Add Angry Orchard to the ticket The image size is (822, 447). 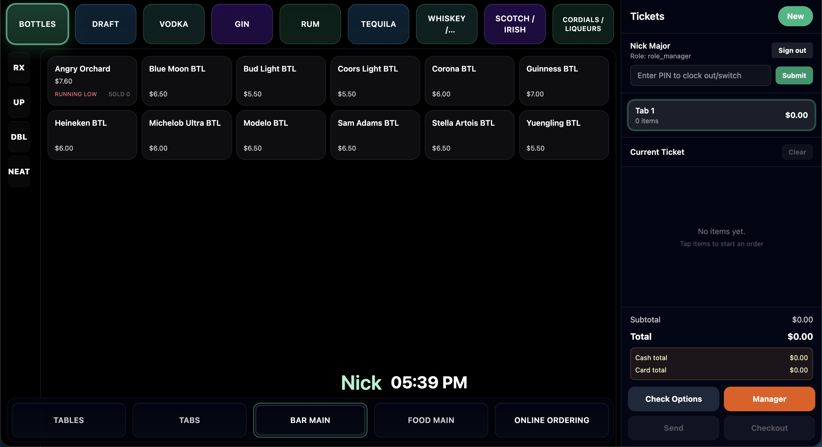92,81
